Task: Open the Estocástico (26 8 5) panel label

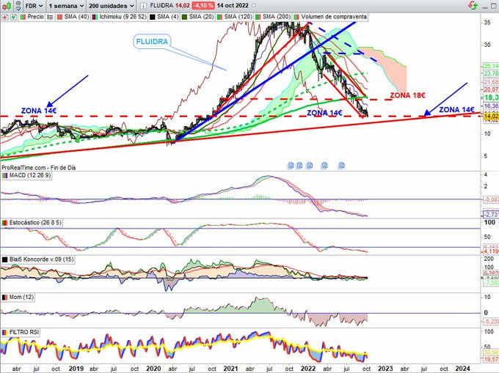Action: click(35, 223)
